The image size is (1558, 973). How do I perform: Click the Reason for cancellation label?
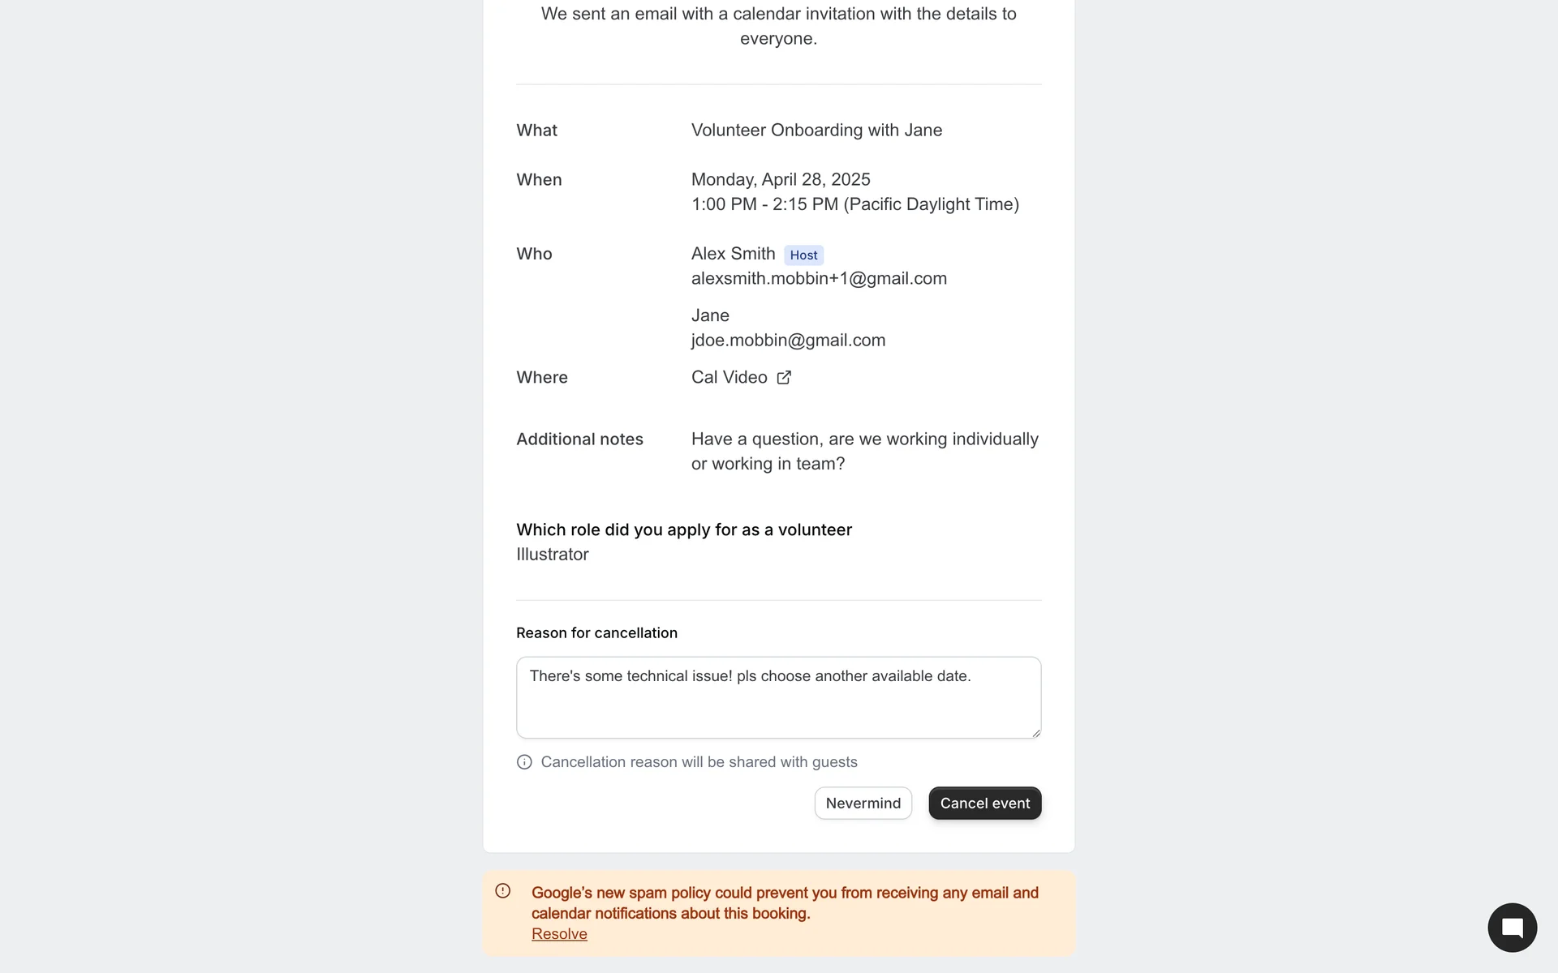596,633
